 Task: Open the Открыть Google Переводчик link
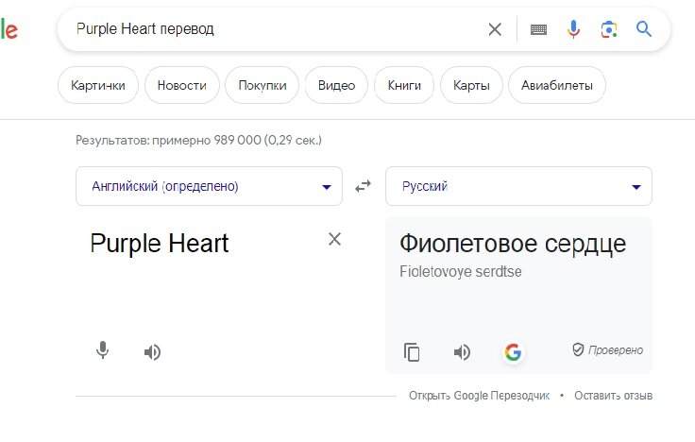pos(479,396)
